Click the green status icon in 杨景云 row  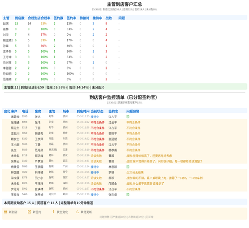coord(128,167)
